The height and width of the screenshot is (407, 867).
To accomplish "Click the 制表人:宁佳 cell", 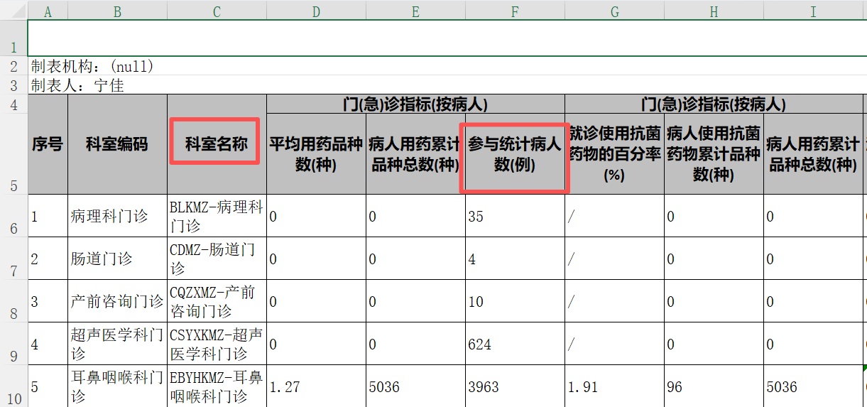I will [77, 85].
